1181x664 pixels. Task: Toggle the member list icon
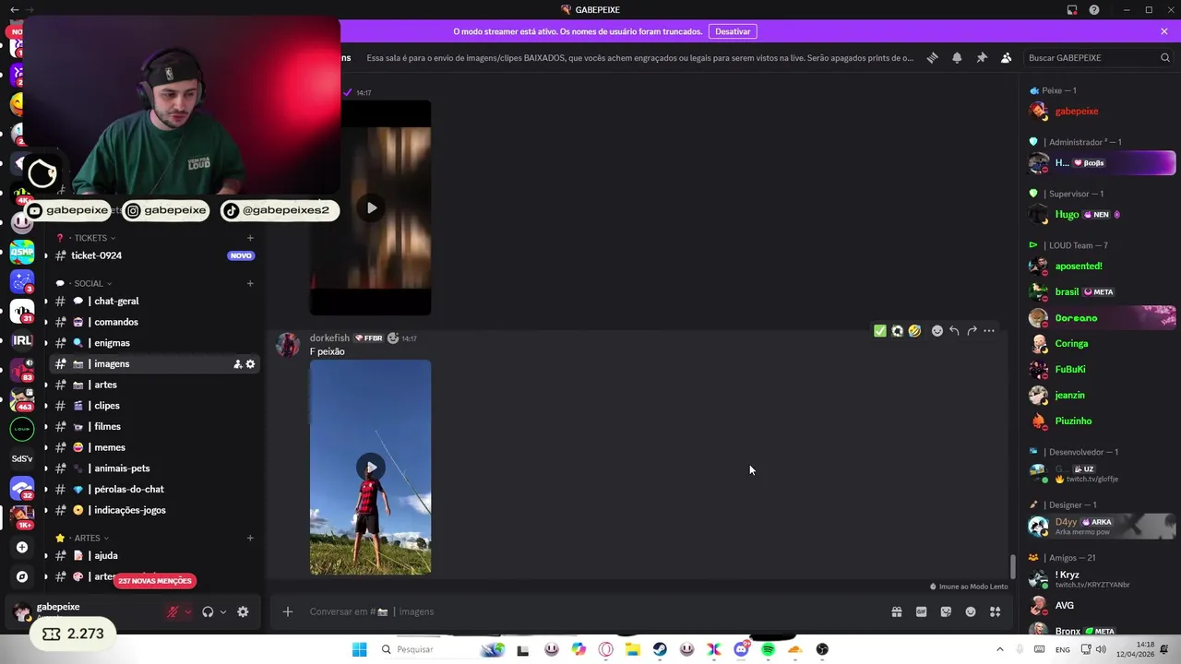(x=1006, y=57)
